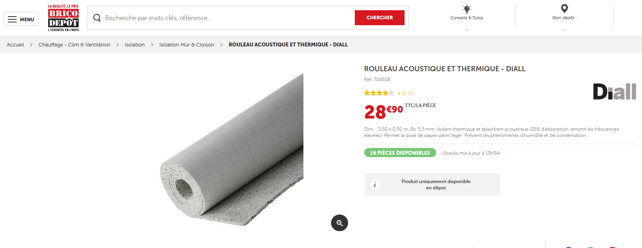Viewport: 642px width, 248px height.
Task: Click the info icon in the dépôt notice
Action: [375, 185]
